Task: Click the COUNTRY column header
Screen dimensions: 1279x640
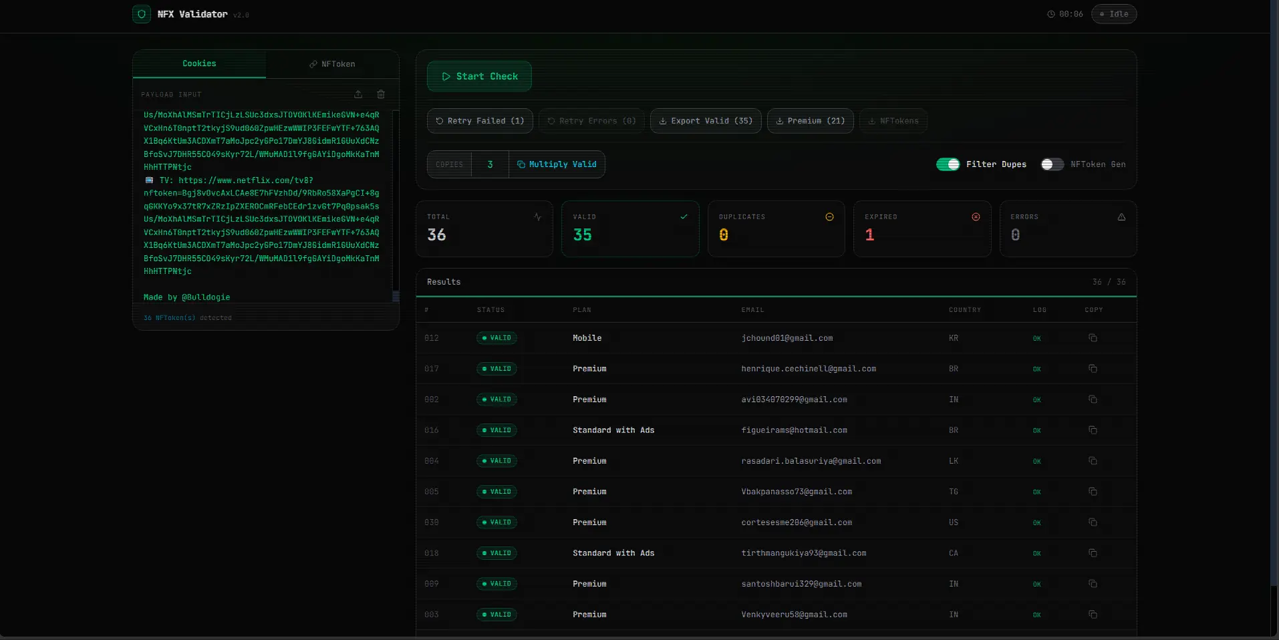Action: pos(965,310)
